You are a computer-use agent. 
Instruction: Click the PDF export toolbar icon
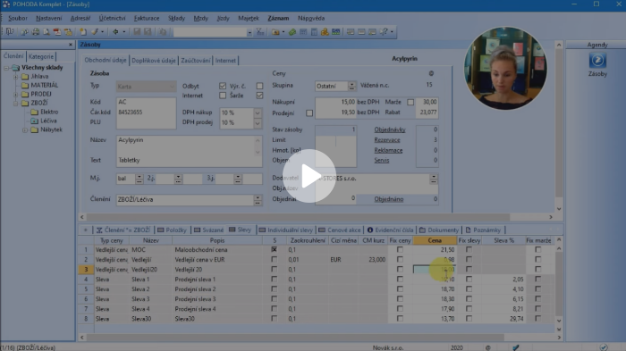tap(57, 32)
